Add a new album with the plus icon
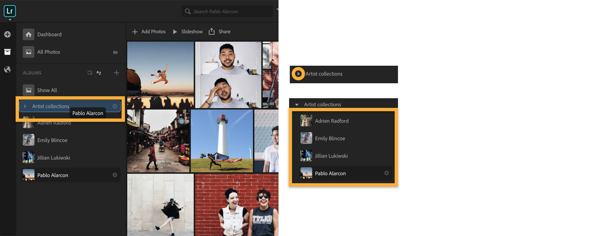Viewport: 598px width, 236px height. tap(116, 73)
